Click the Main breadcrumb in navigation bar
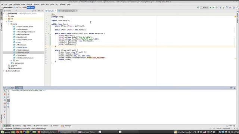 31,7
